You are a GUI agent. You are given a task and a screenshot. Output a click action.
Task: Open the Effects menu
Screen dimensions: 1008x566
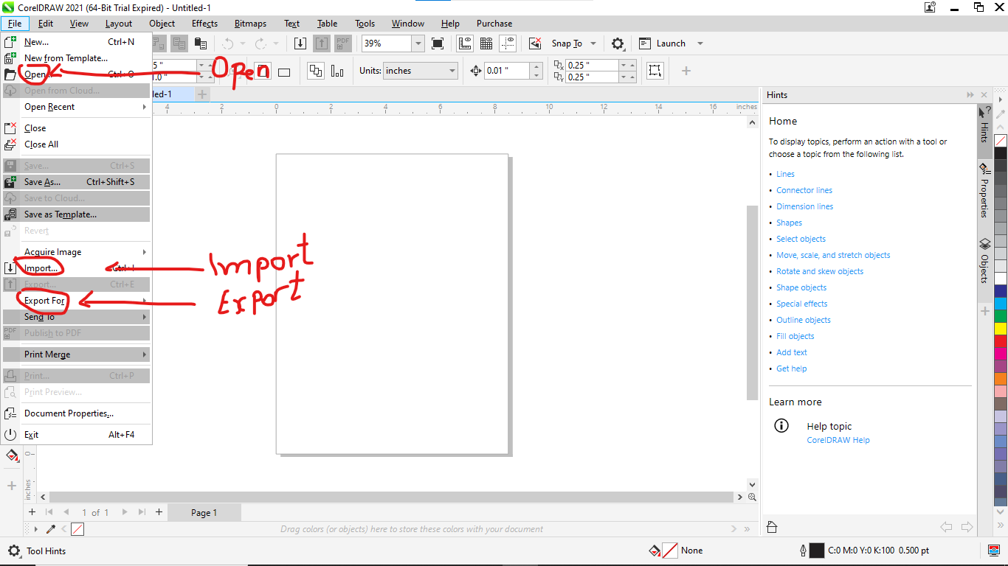(x=204, y=24)
